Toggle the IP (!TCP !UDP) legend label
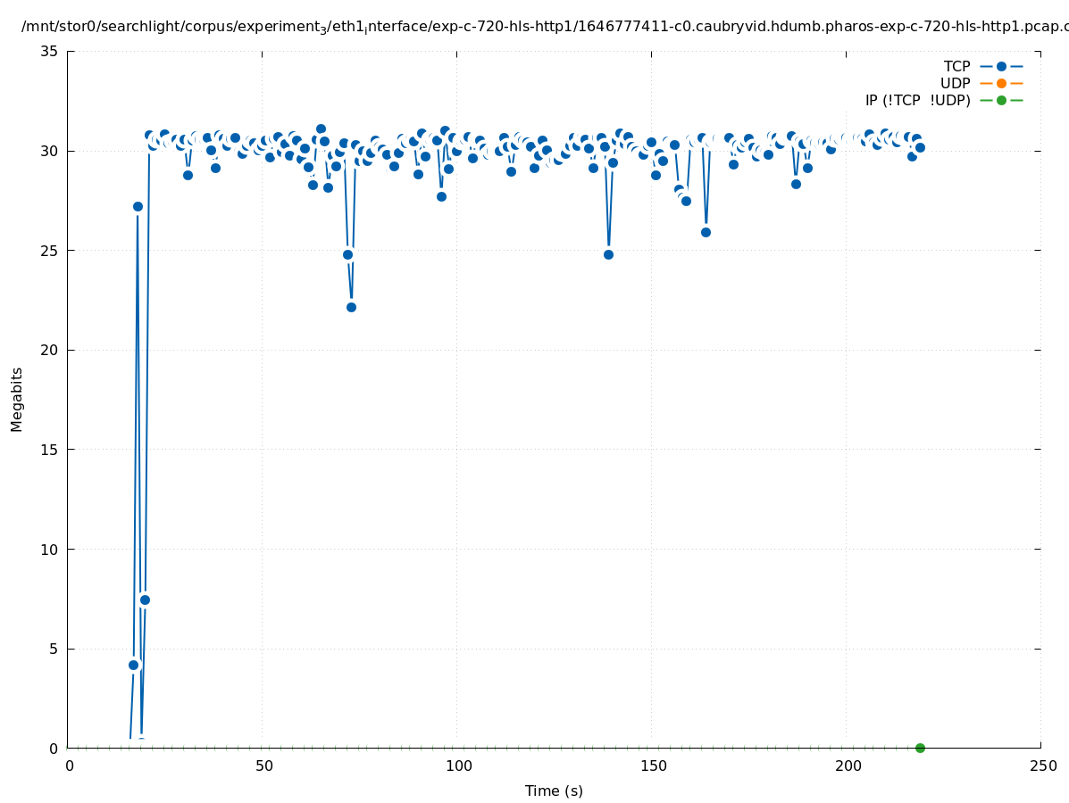The image size is (1069, 803). (x=917, y=100)
